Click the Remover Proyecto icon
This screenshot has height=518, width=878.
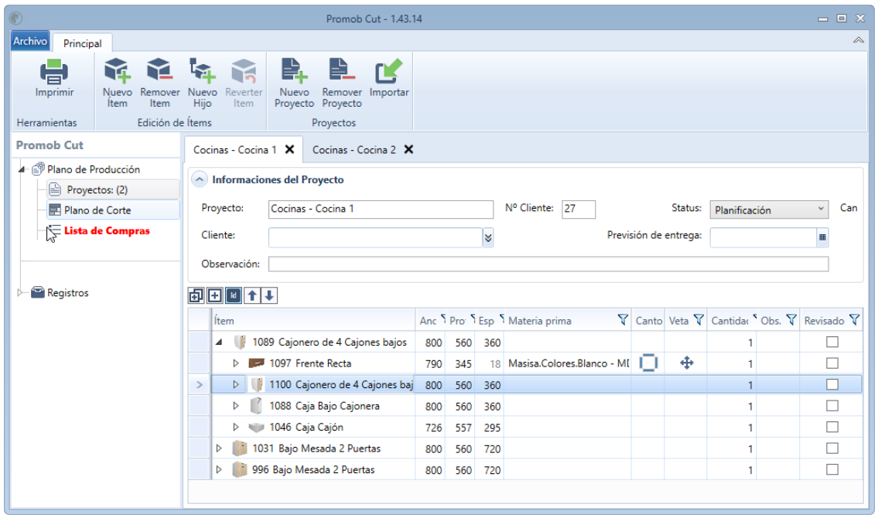pyautogui.click(x=342, y=71)
